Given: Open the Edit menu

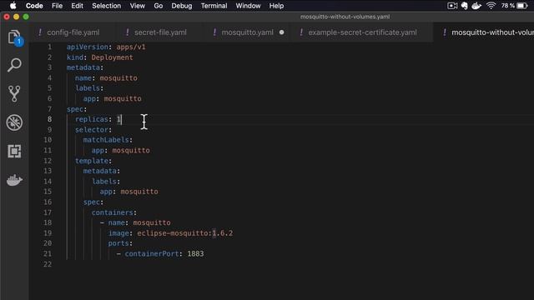Looking at the screenshot, I should click(77, 6).
